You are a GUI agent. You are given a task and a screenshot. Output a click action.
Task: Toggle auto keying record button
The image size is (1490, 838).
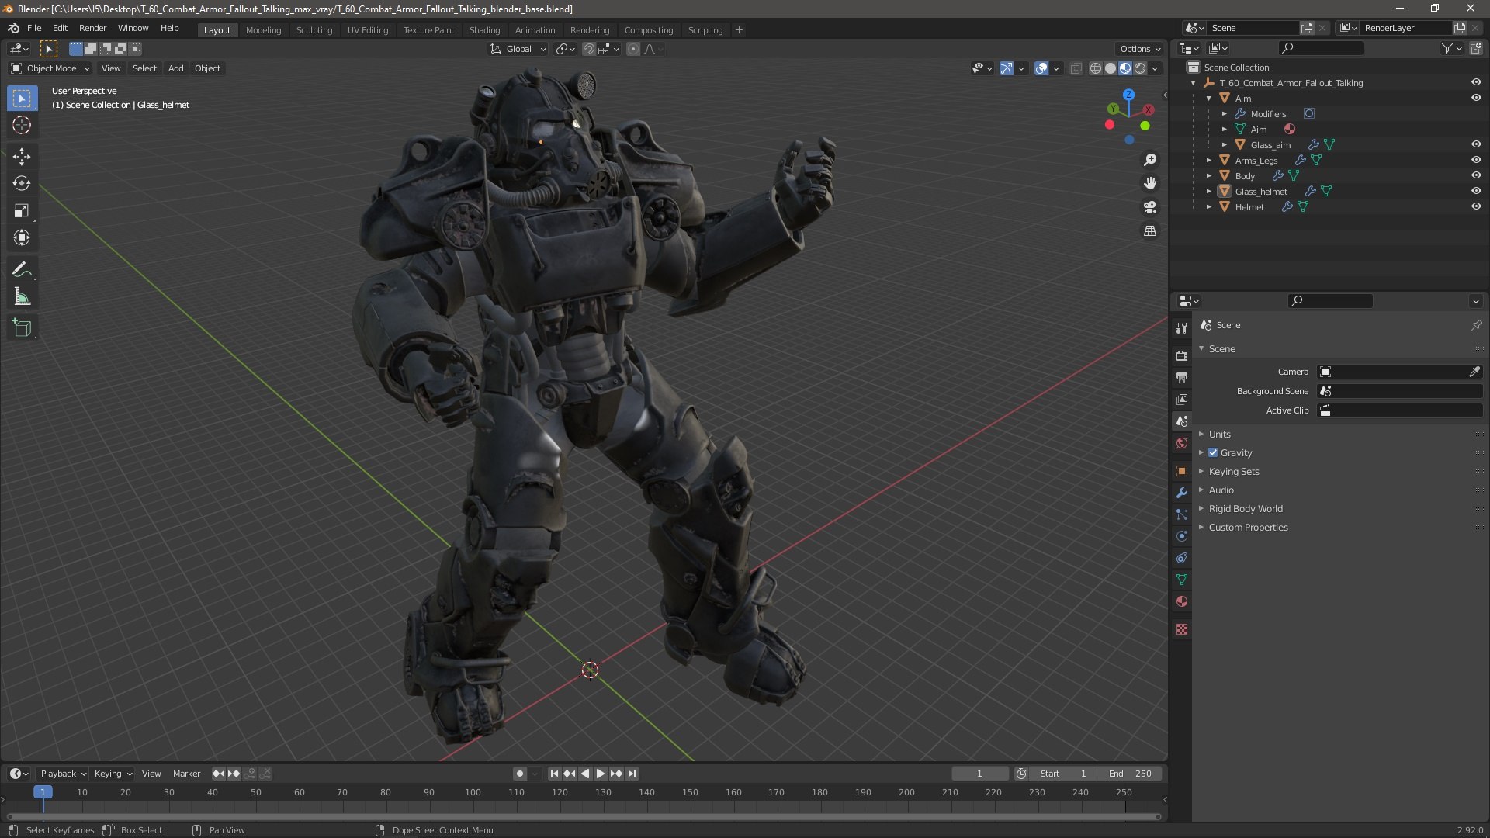pos(520,774)
